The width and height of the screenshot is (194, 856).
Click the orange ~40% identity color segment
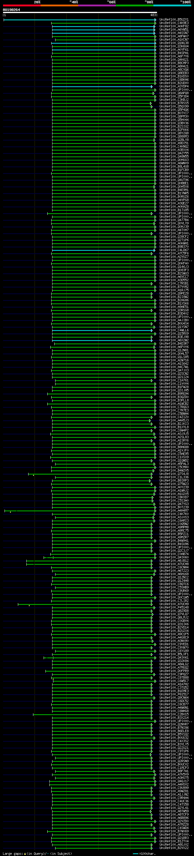59,5
